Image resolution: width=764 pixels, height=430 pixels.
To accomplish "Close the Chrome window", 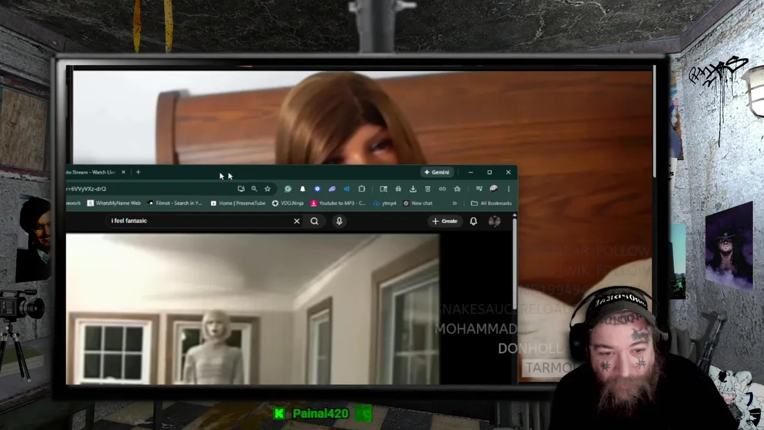I will click(509, 172).
